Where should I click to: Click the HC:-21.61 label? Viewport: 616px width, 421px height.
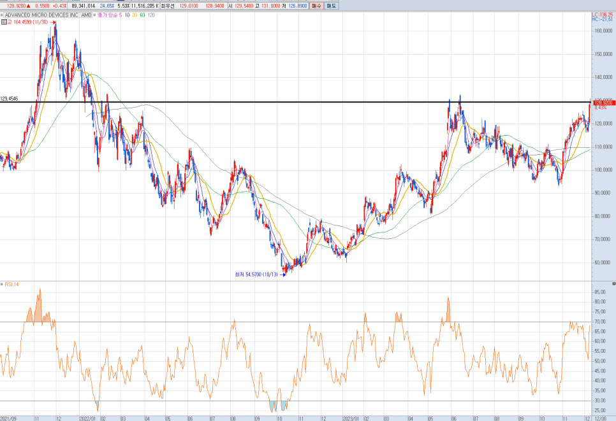click(603, 19)
